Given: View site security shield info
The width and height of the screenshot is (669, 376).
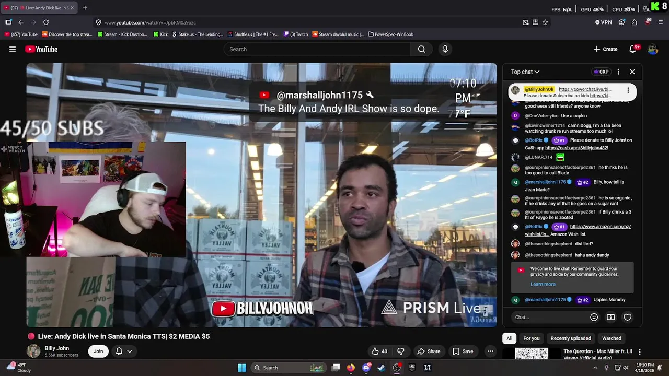Looking at the screenshot, I should pos(98,22).
